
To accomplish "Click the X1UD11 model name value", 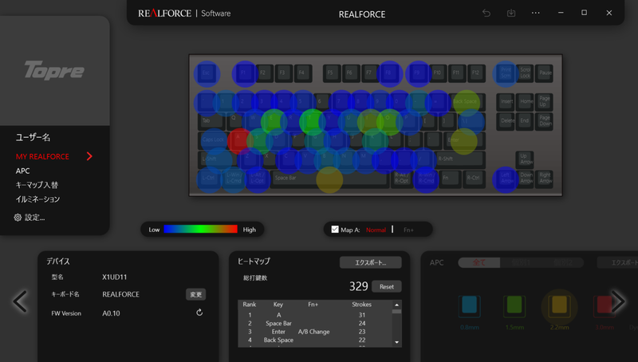I will (x=114, y=277).
